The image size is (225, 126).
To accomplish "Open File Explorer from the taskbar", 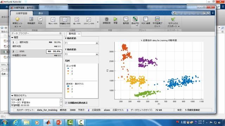I will 26,122.
